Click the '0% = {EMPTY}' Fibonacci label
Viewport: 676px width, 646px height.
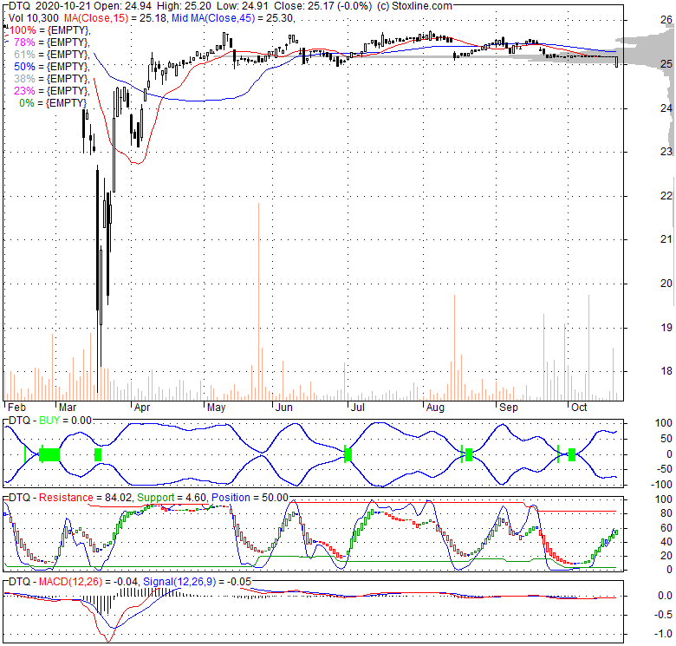click(x=53, y=102)
